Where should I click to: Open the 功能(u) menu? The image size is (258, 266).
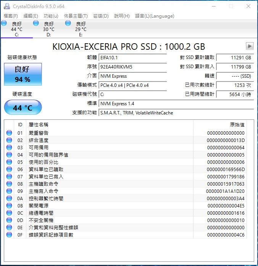tap(51, 16)
